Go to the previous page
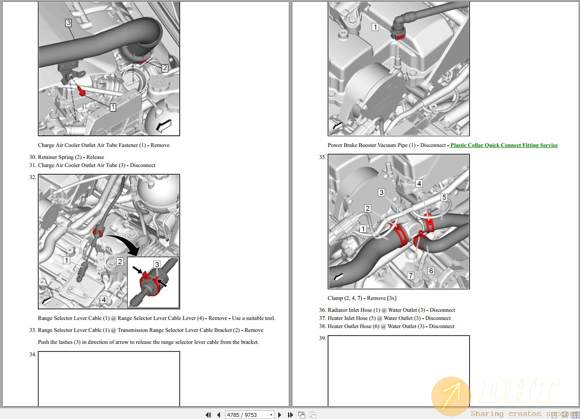580x419 pixels. coord(219,415)
